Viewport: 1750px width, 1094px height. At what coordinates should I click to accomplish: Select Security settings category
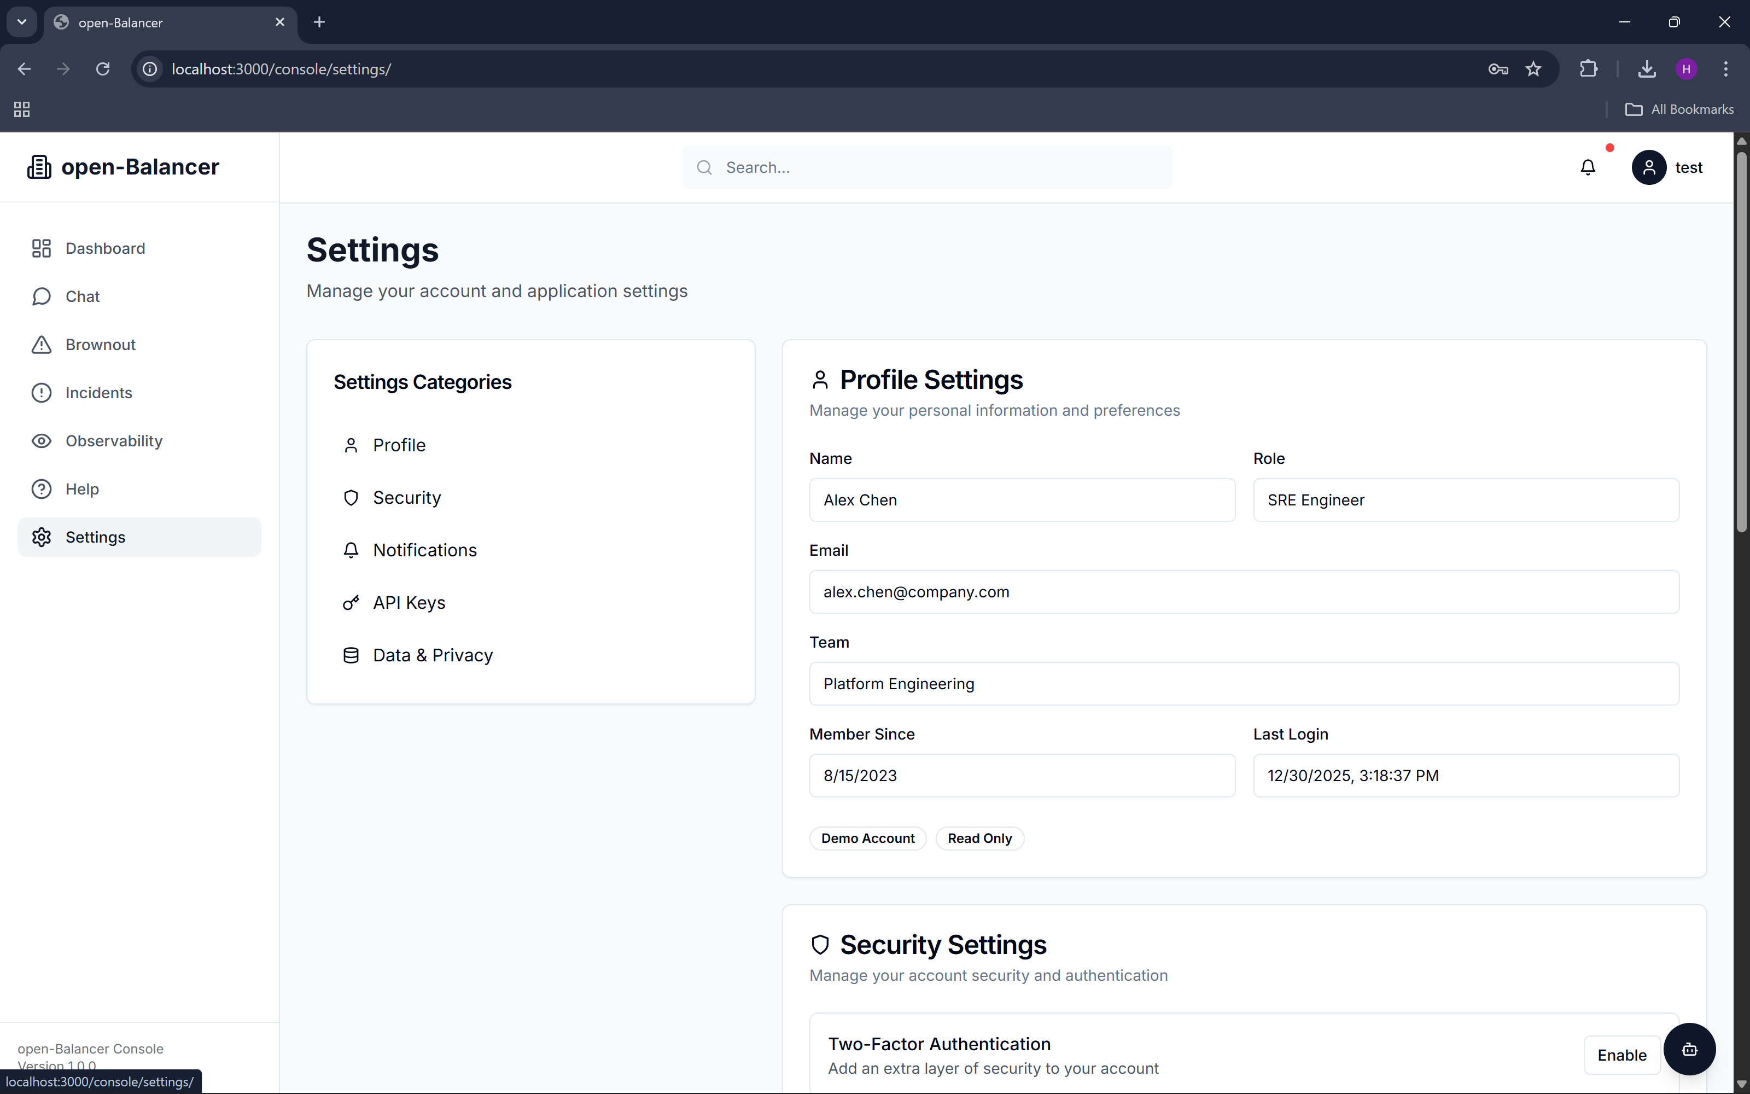click(x=406, y=498)
